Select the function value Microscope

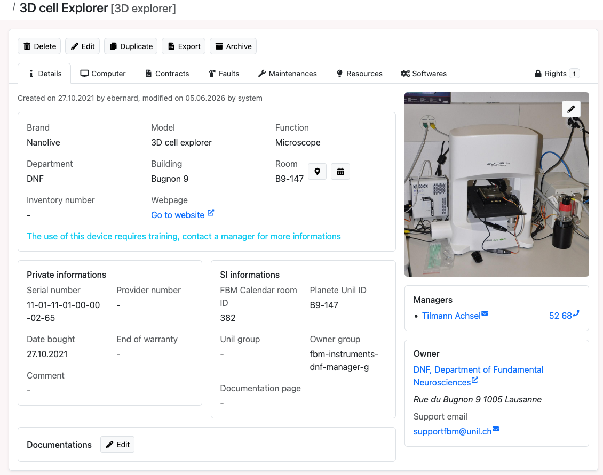tap(298, 142)
